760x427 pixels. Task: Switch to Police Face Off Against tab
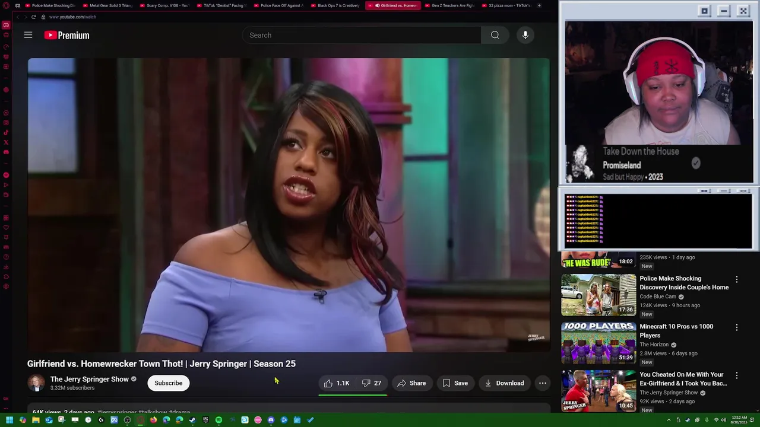(x=278, y=5)
